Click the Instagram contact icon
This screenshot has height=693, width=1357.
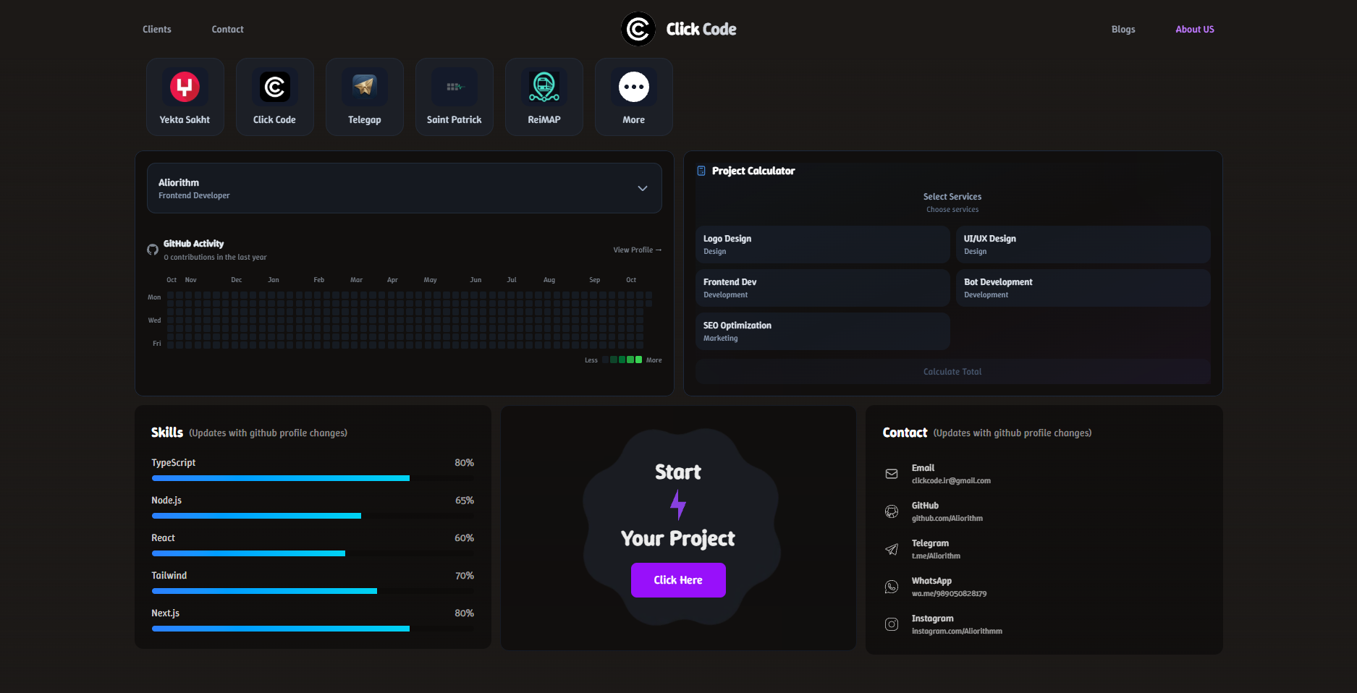[892, 624]
